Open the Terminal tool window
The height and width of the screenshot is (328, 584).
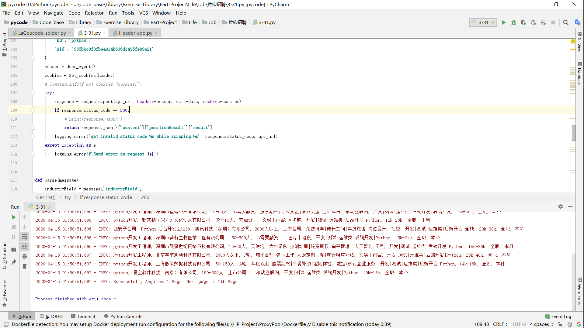tap(83, 316)
